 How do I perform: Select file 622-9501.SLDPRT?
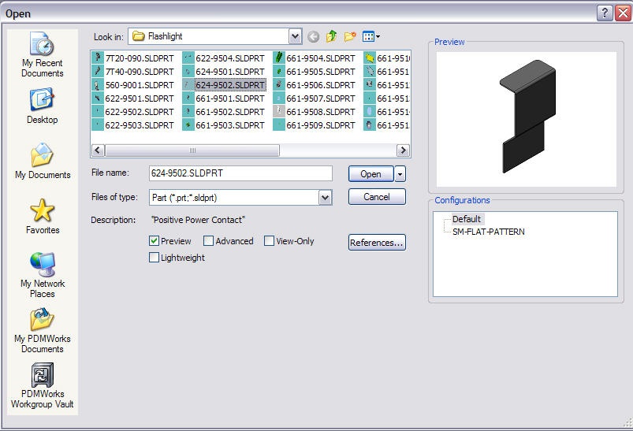(x=133, y=98)
